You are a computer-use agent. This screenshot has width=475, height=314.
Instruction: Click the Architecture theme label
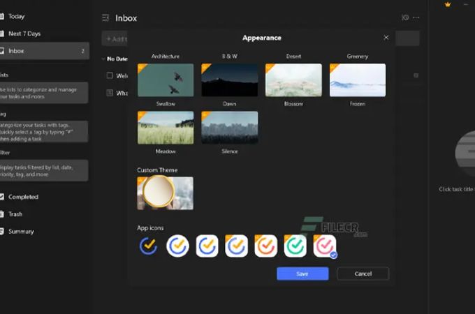pyautogui.click(x=166, y=57)
